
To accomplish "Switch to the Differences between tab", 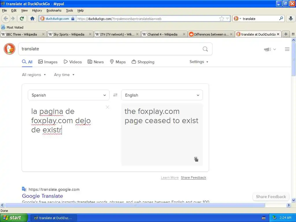I will tap(211, 34).
